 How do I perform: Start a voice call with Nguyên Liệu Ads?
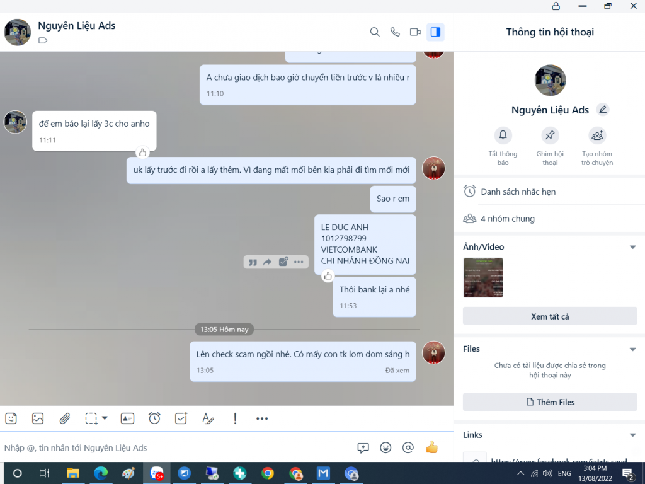(x=395, y=32)
